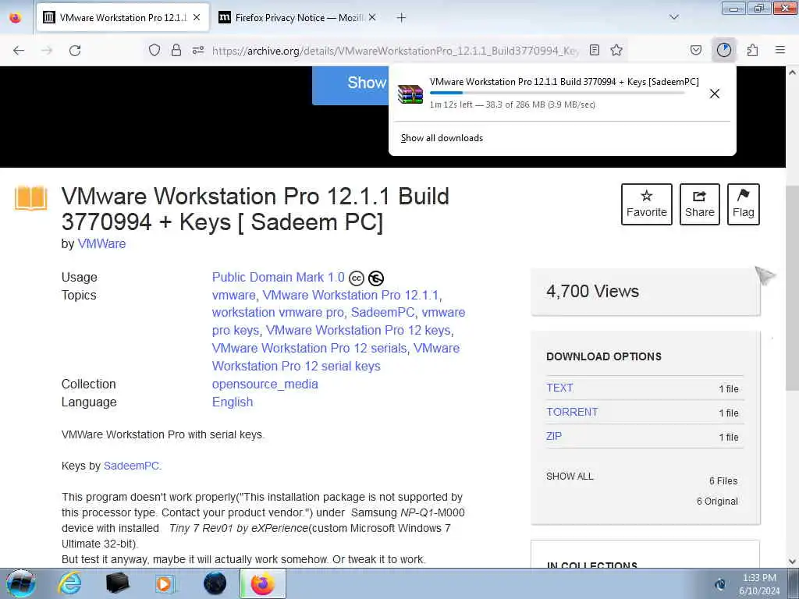Open the vmware topic link
This screenshot has height=599, width=799.
(x=234, y=296)
